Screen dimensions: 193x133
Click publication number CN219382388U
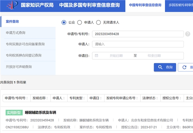pos(17,127)
